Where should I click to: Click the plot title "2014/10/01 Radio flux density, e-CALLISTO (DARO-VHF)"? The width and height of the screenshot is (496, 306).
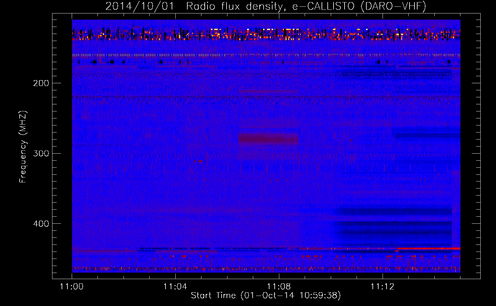[266, 6]
